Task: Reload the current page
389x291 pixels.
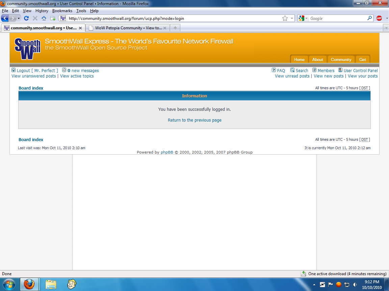Action: [26, 18]
